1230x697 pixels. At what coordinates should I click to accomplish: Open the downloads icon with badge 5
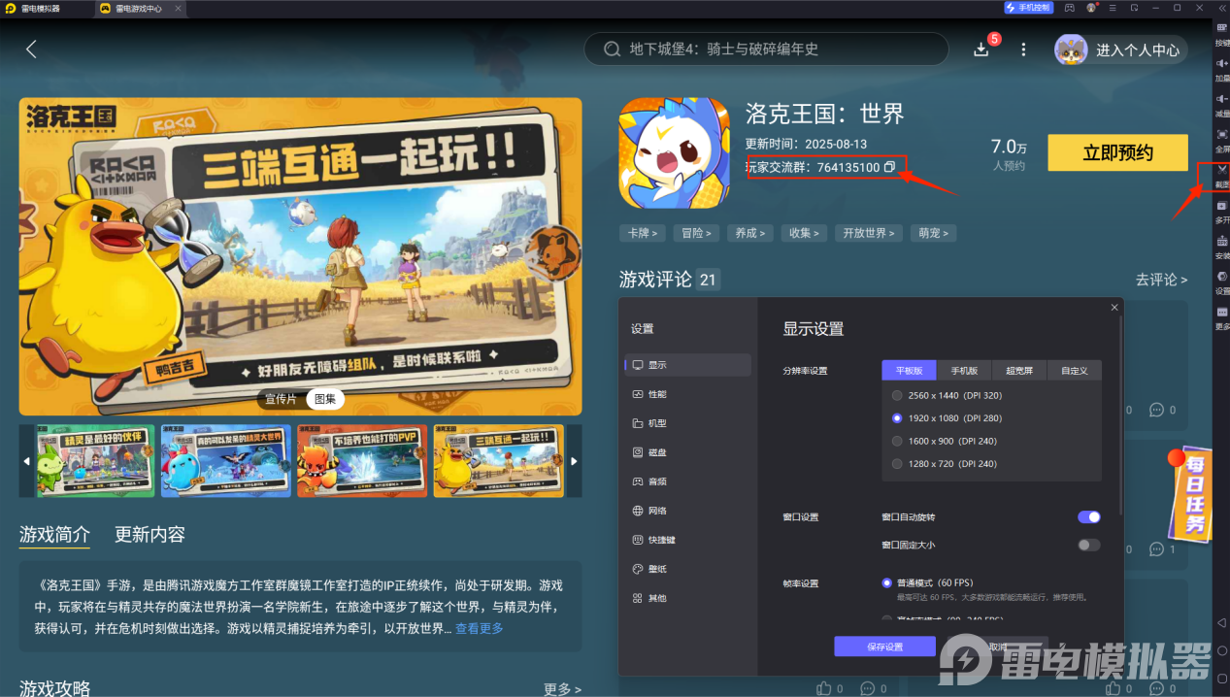click(981, 50)
